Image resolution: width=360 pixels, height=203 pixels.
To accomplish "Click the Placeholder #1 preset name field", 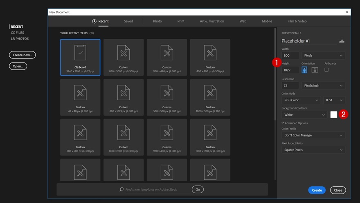I will [309, 41].
